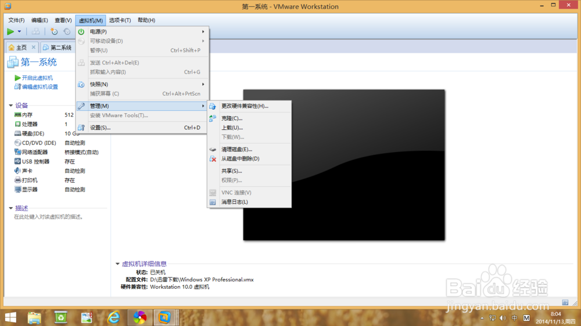Select the 打印机 device icon
The image size is (581, 326).
17,180
